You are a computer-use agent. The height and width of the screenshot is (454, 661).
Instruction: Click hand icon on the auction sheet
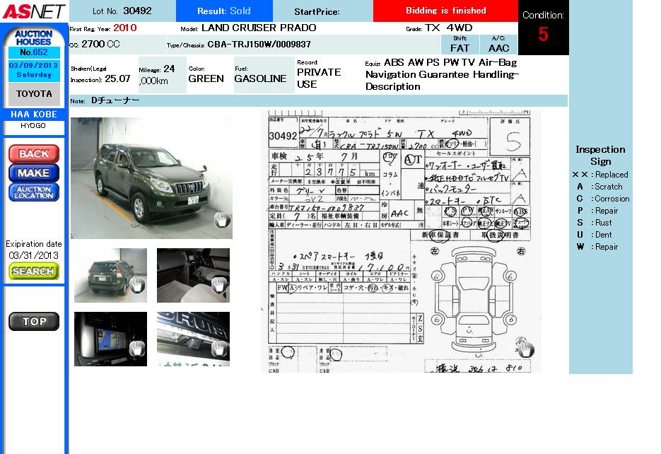click(524, 348)
